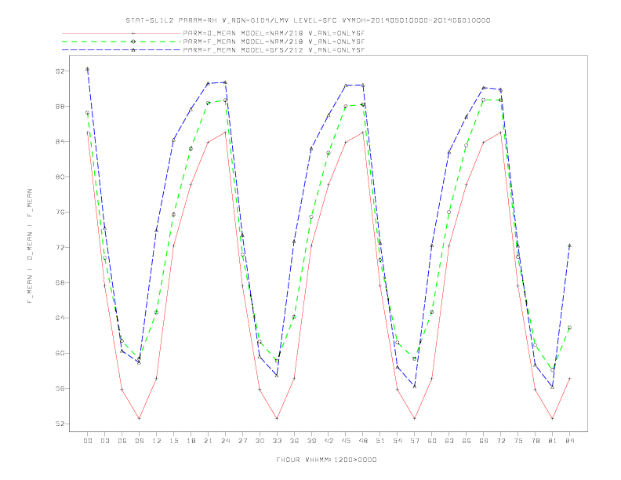Click the x-axis hour label 21
This screenshot has width=621, height=480.
click(x=208, y=441)
